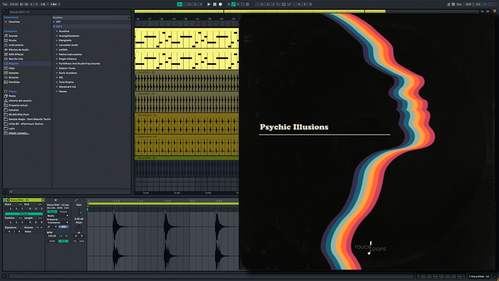Click the Tap tempo button
Screen dimensions: 499x281
[x=5, y=4]
